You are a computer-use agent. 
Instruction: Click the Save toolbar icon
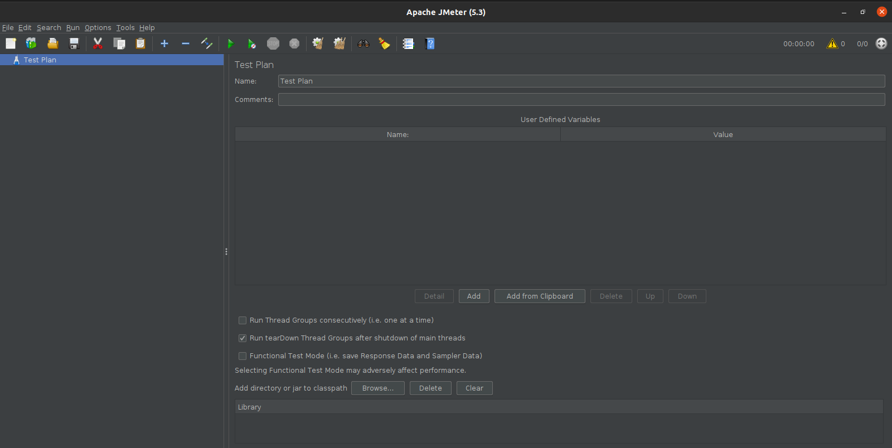tap(74, 43)
